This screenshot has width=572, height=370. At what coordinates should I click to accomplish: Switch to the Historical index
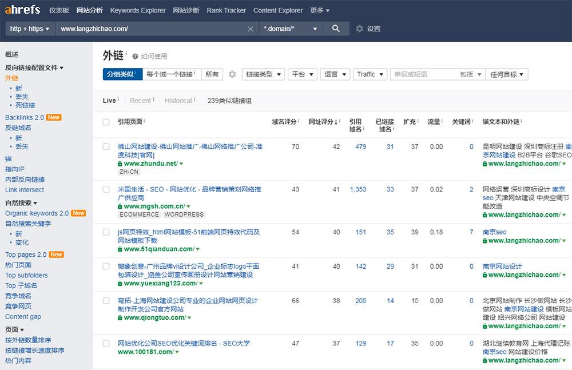(x=180, y=101)
